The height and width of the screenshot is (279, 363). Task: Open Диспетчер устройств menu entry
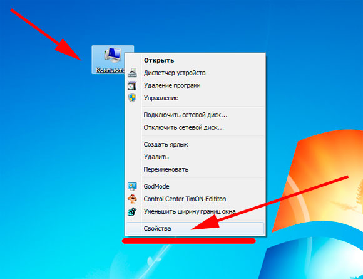(x=195, y=73)
